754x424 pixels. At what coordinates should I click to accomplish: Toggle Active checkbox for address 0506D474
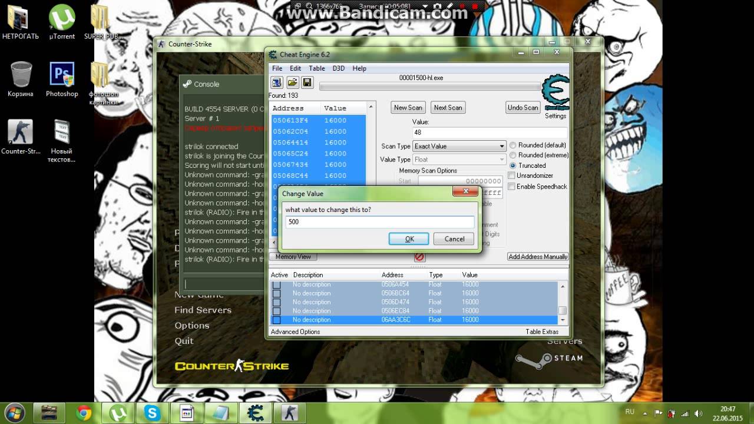[x=276, y=302]
